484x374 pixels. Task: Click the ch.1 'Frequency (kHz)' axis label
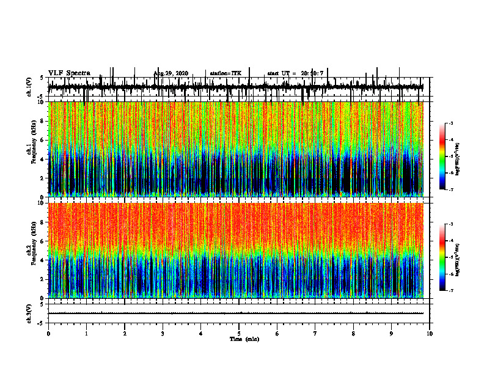pyautogui.click(x=34, y=142)
